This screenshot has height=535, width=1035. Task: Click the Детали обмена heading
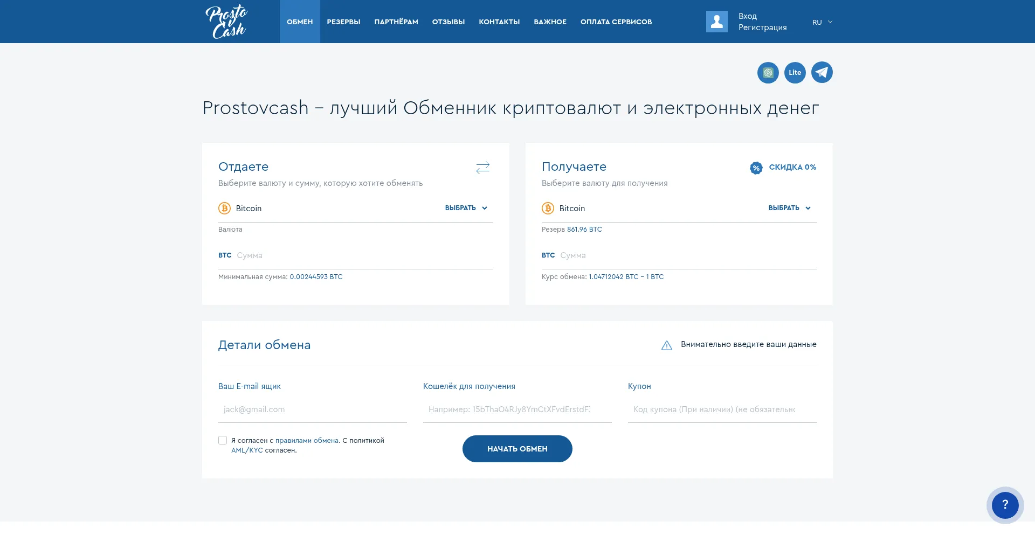tap(264, 345)
